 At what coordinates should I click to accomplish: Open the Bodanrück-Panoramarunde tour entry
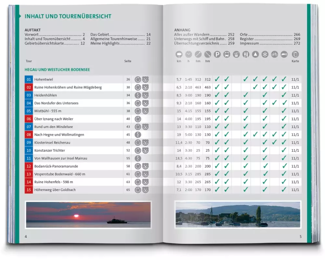pos(56,166)
